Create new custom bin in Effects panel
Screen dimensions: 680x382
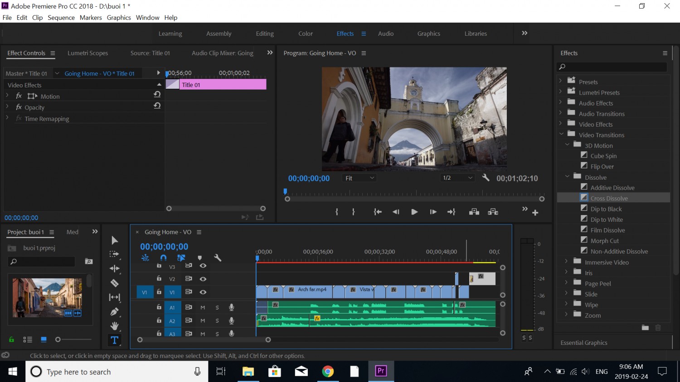click(x=645, y=328)
